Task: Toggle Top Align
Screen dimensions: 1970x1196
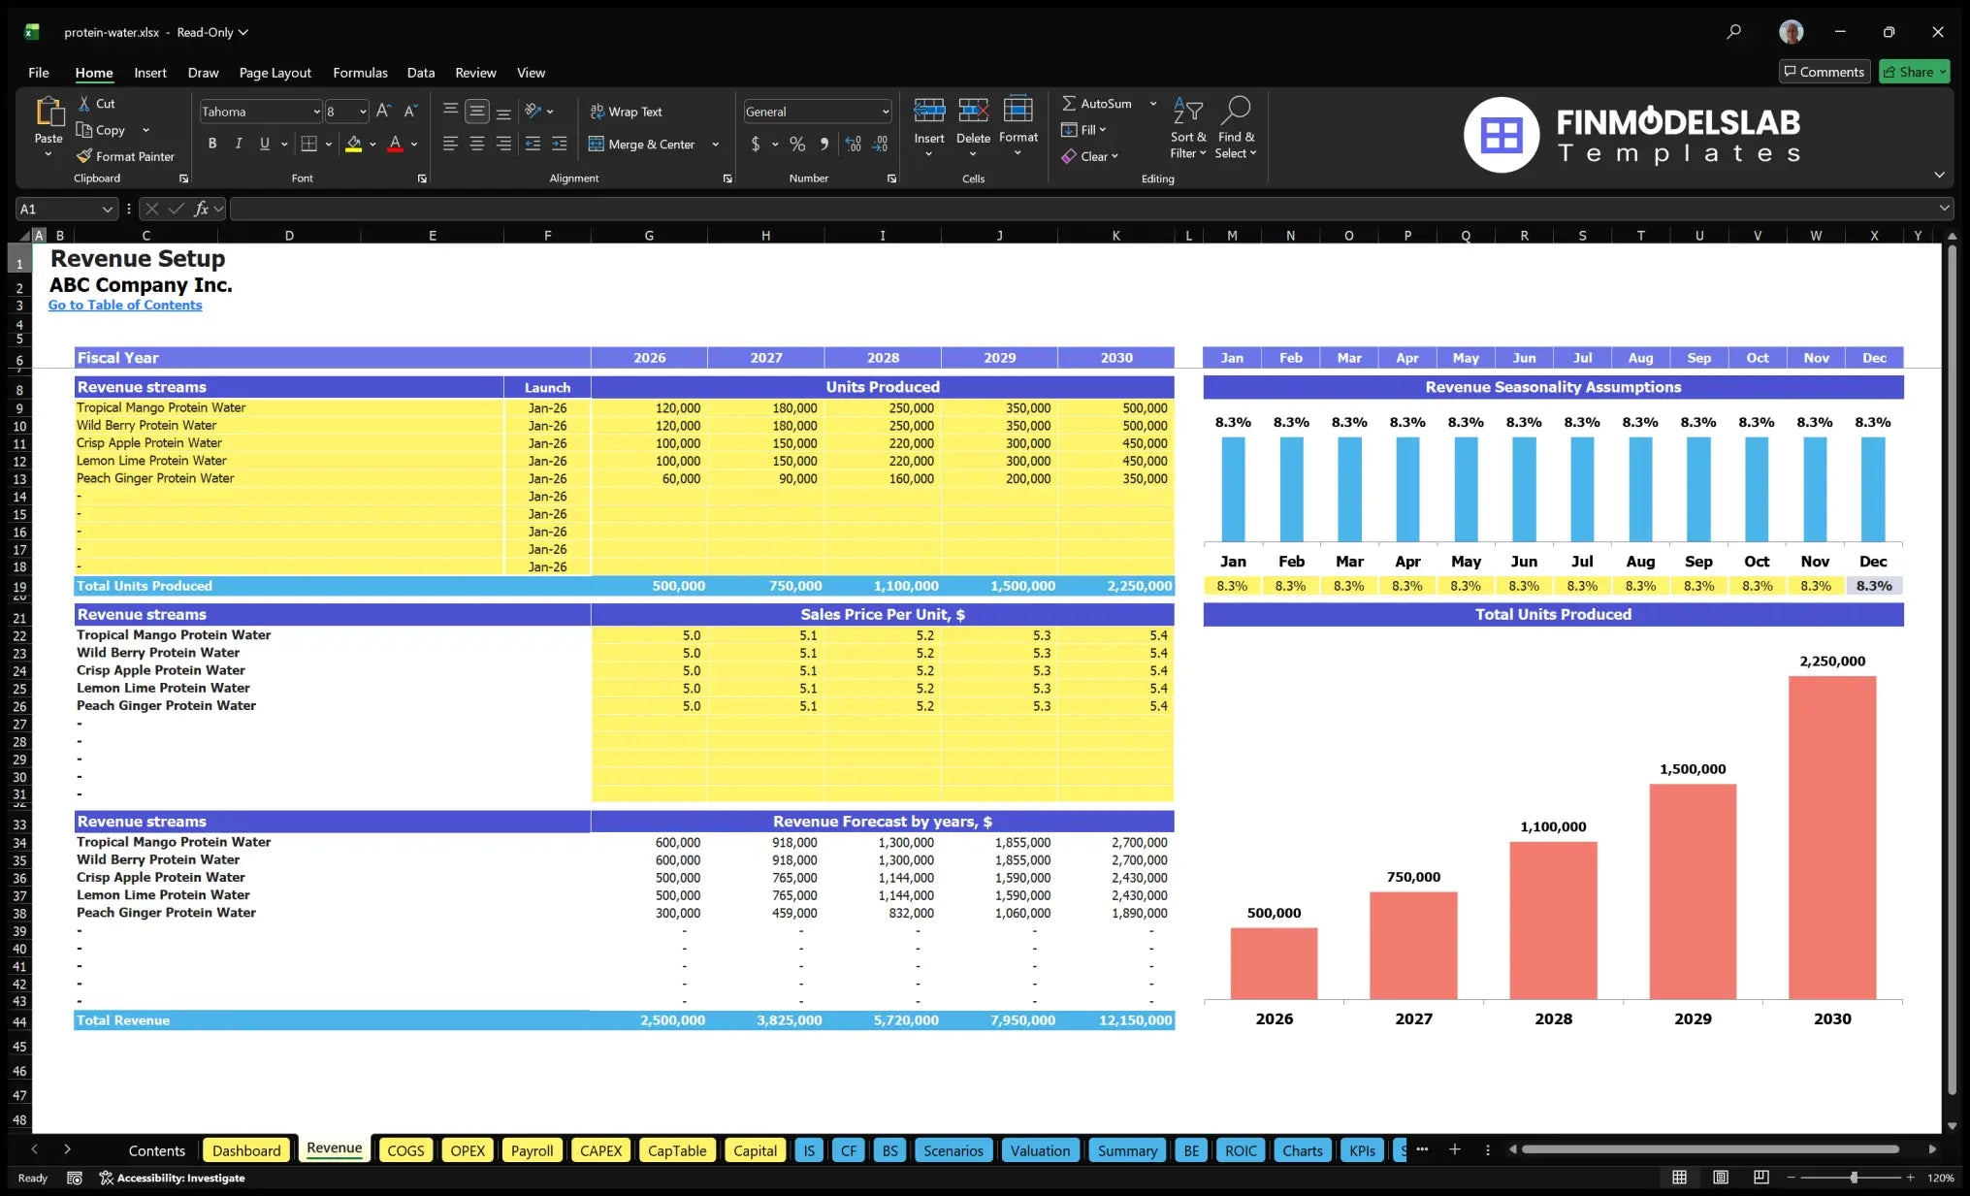Action: 451,111
